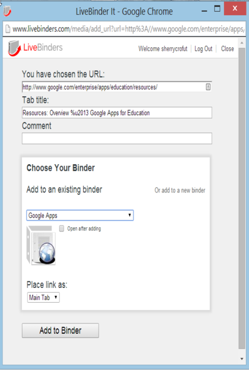This screenshot has height=370, width=249.
Task: Click the Tab title input field
Action: tap(117, 113)
